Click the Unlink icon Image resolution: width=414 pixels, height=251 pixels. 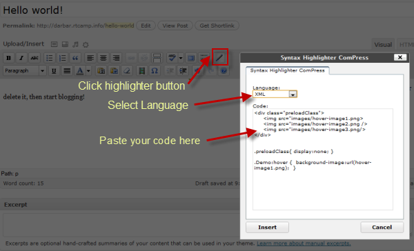click(x=144, y=58)
